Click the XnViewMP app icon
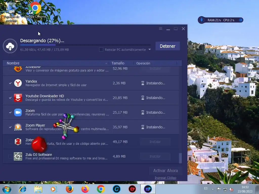Screen dimensions: 259x194 (x=18, y=69)
